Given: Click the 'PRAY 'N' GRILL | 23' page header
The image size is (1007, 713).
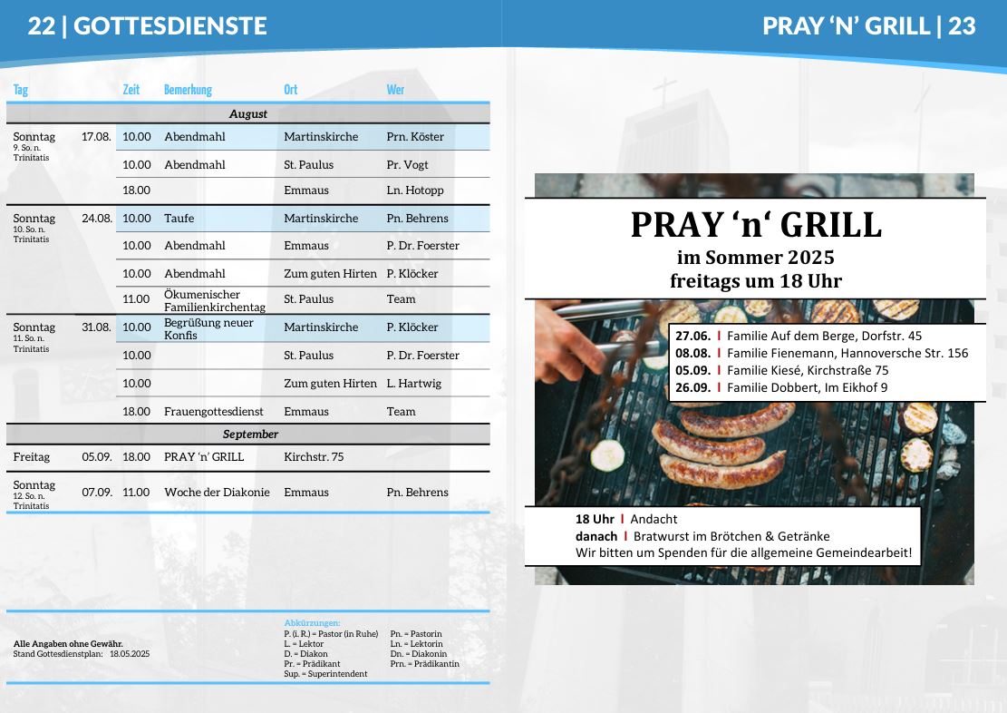Looking at the screenshot, I should [869, 26].
